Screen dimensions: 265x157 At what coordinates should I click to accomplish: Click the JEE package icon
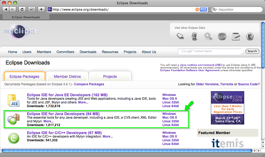click(14, 100)
